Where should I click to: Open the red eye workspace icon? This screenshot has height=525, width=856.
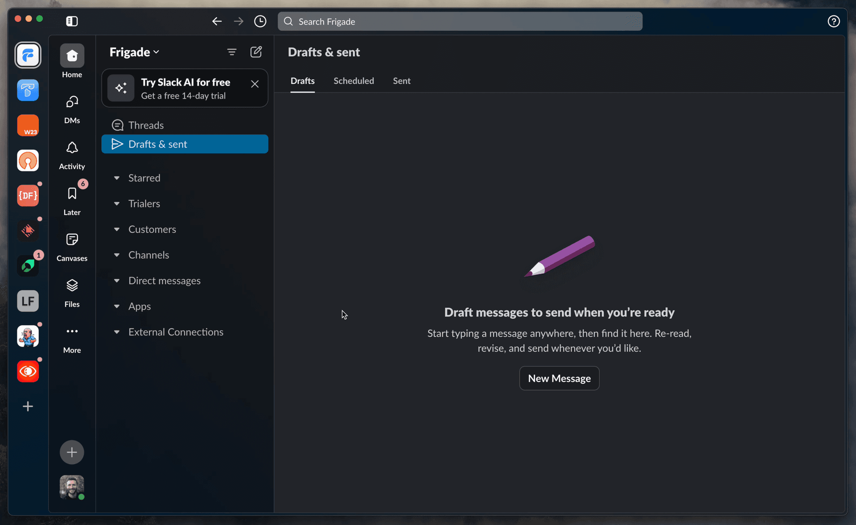pyautogui.click(x=28, y=371)
